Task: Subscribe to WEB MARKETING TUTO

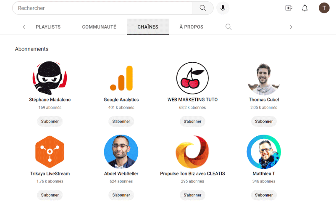Action: 192,121
